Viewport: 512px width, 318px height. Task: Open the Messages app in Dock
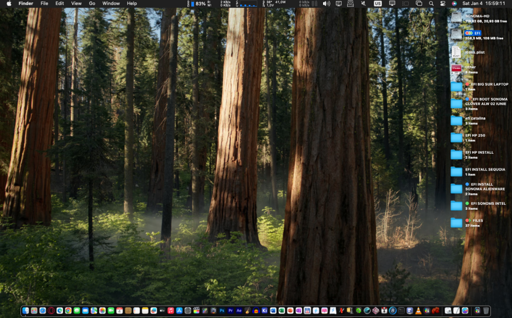[x=77, y=310]
